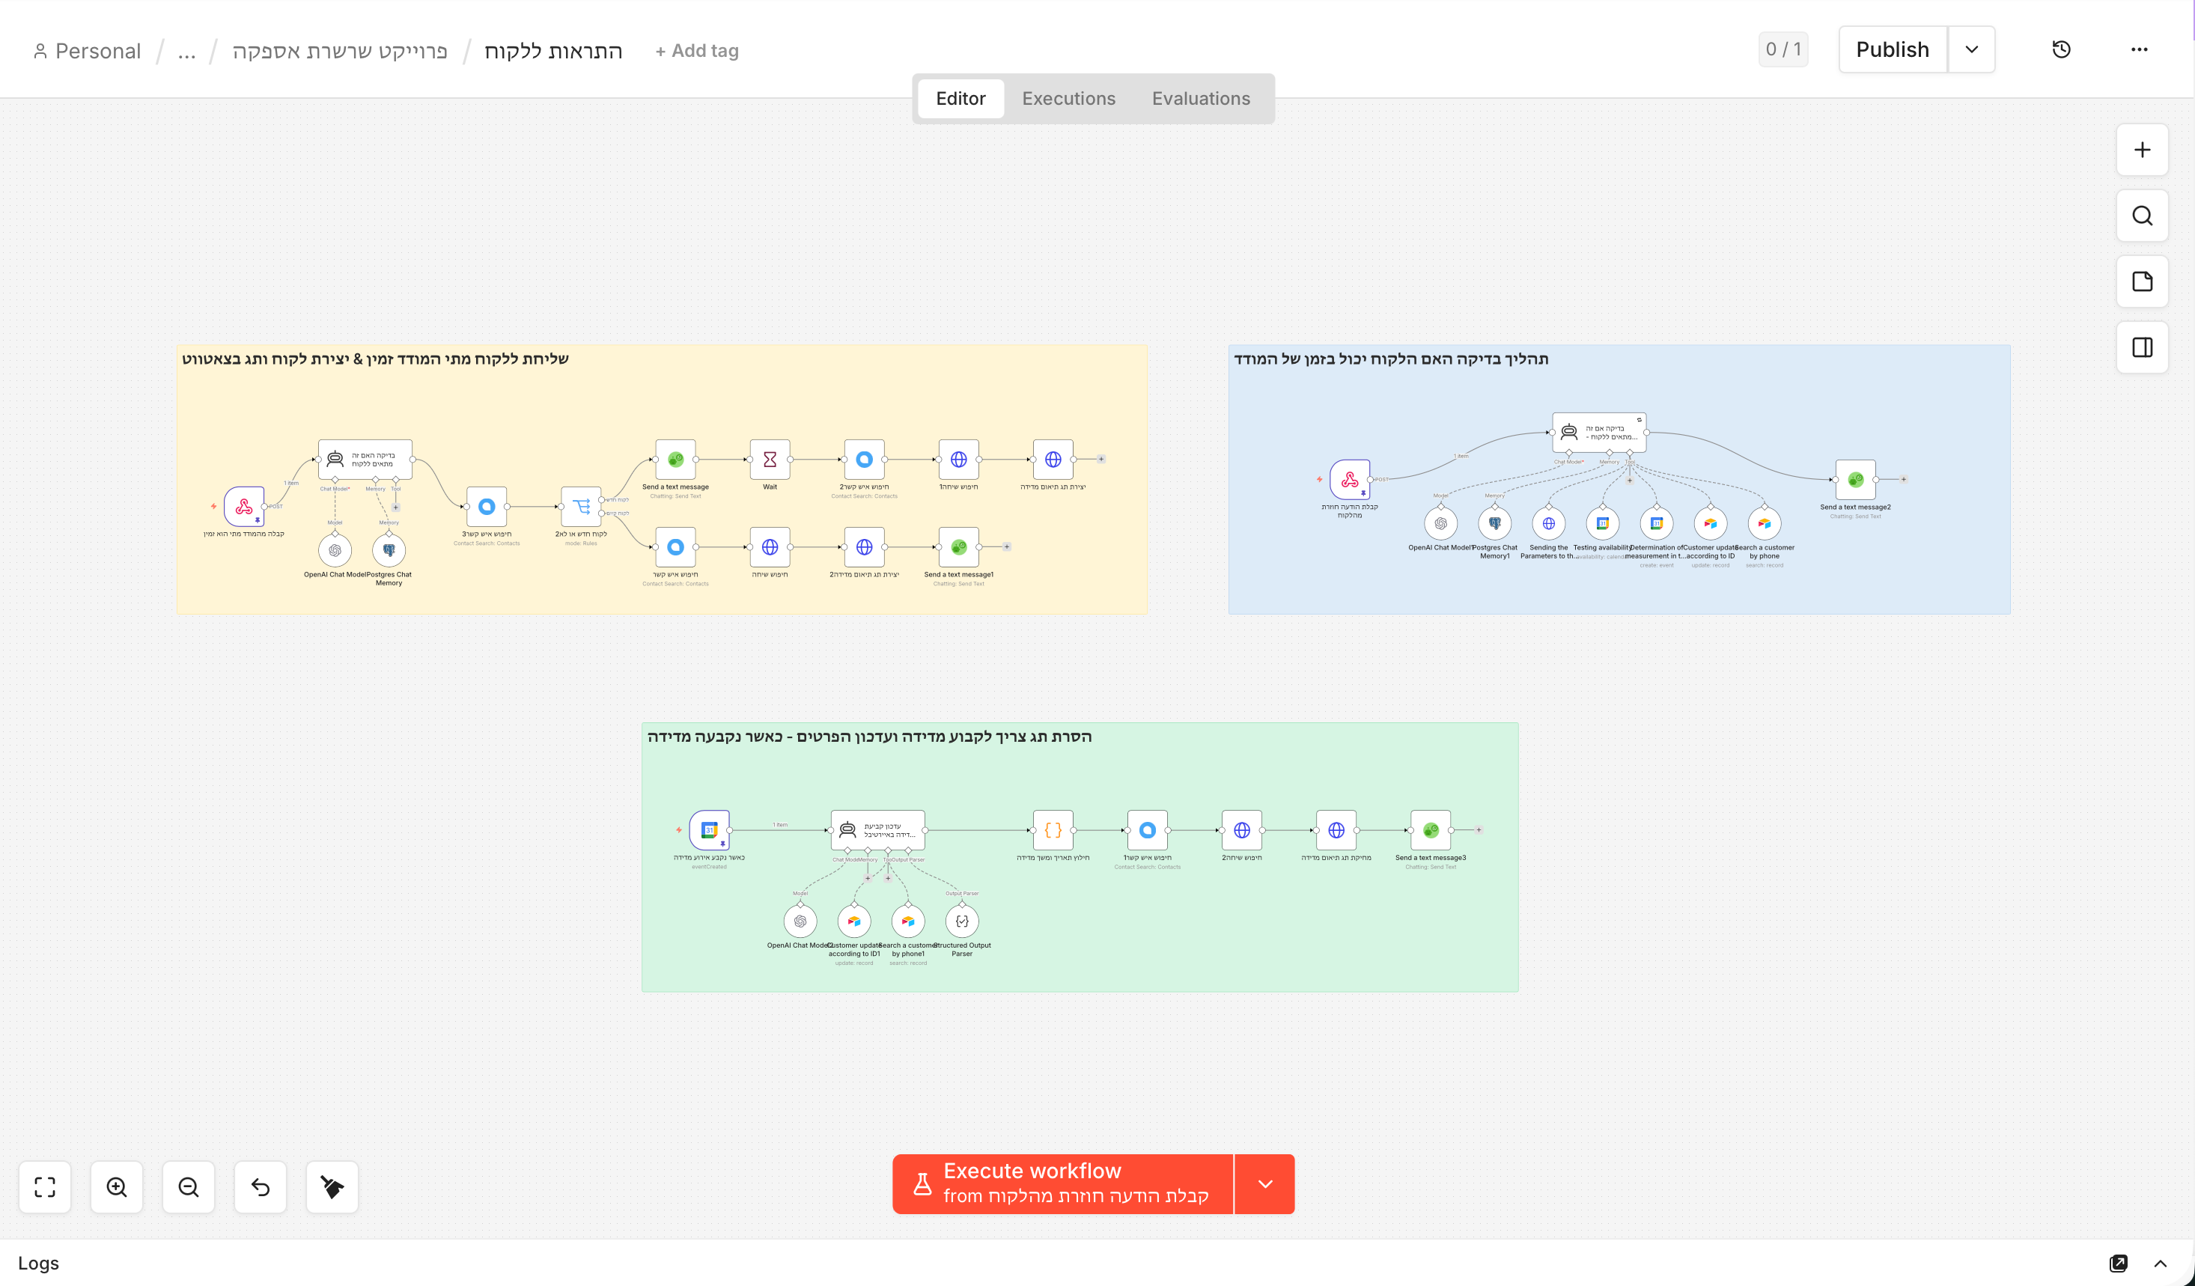Open the three-dots workflow options menu
The image size is (2195, 1286).
(x=2140, y=49)
